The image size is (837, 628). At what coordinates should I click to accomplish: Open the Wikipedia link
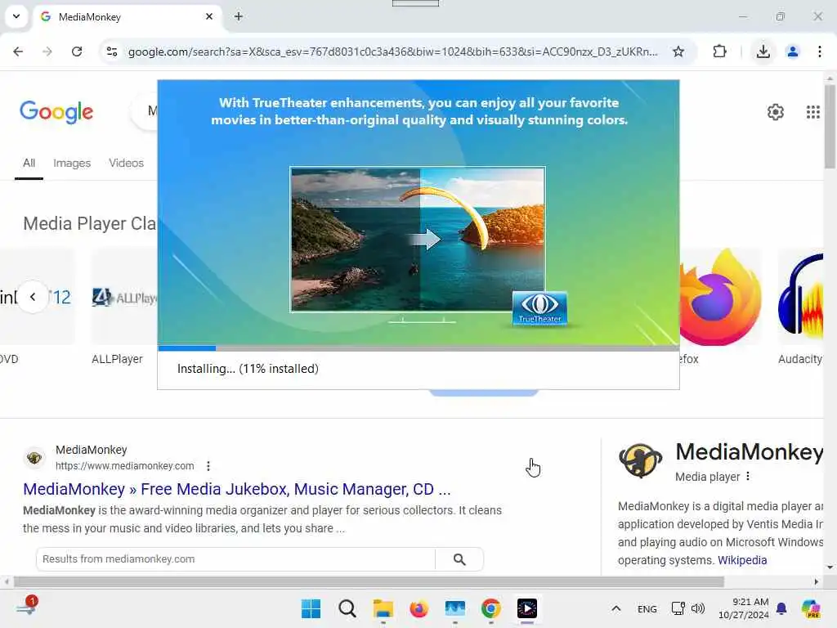point(742,560)
